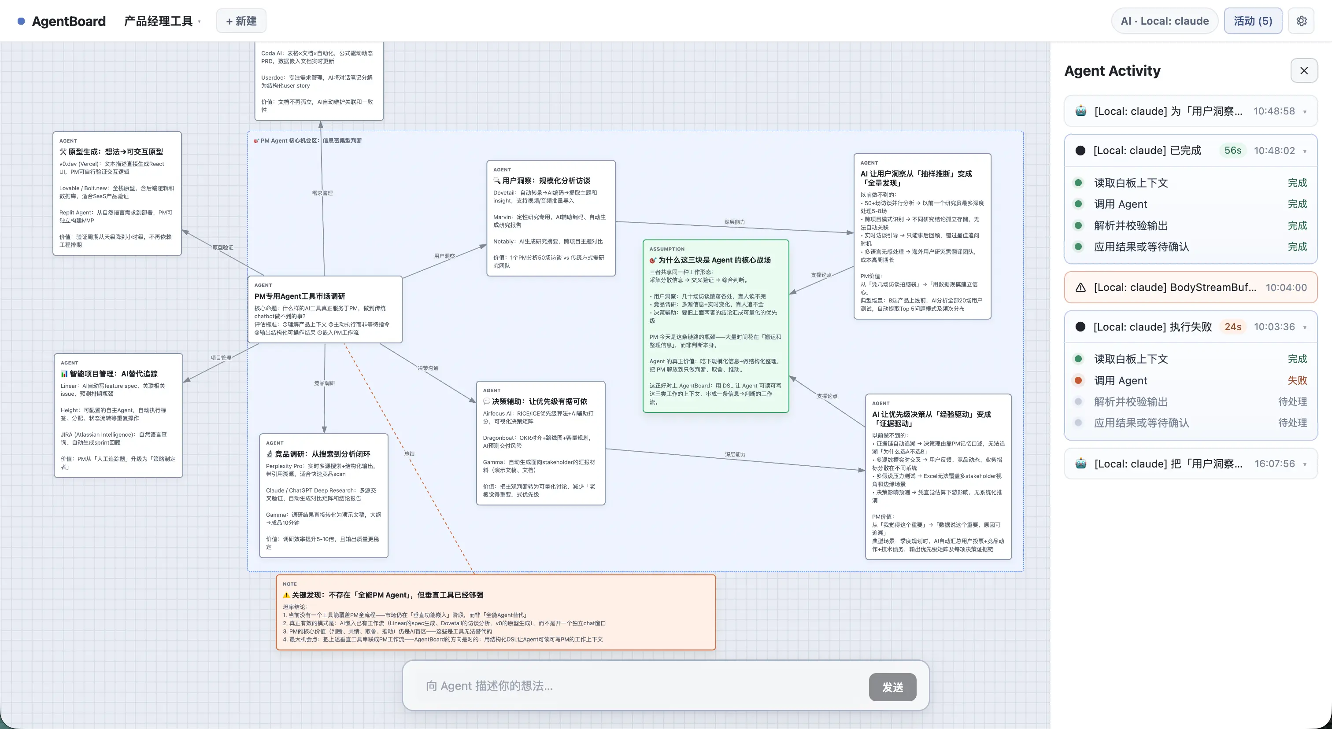
Task: Click the 发送 send button
Action: point(892,687)
